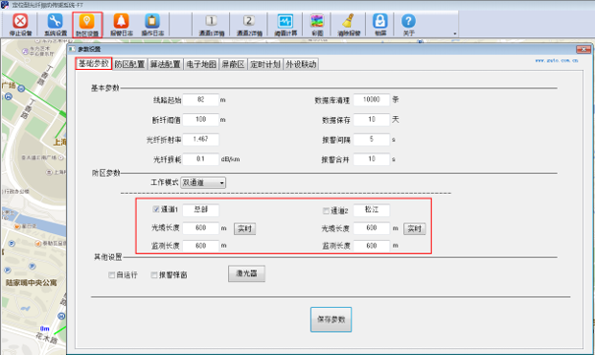595x355 pixels.
Task: Open the website link at dialog top right
Action: point(557,60)
